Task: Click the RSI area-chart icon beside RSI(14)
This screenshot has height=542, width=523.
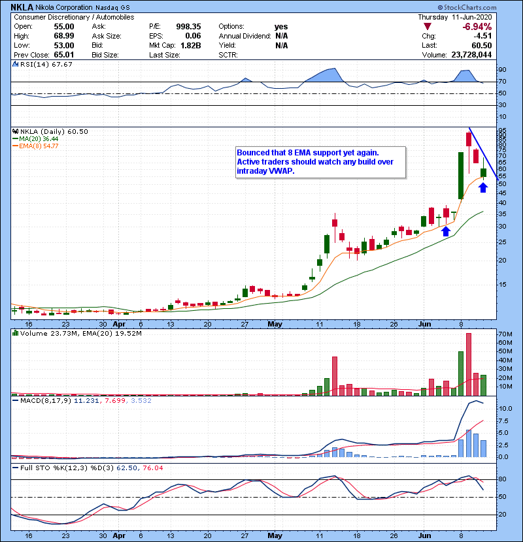Action: point(15,64)
